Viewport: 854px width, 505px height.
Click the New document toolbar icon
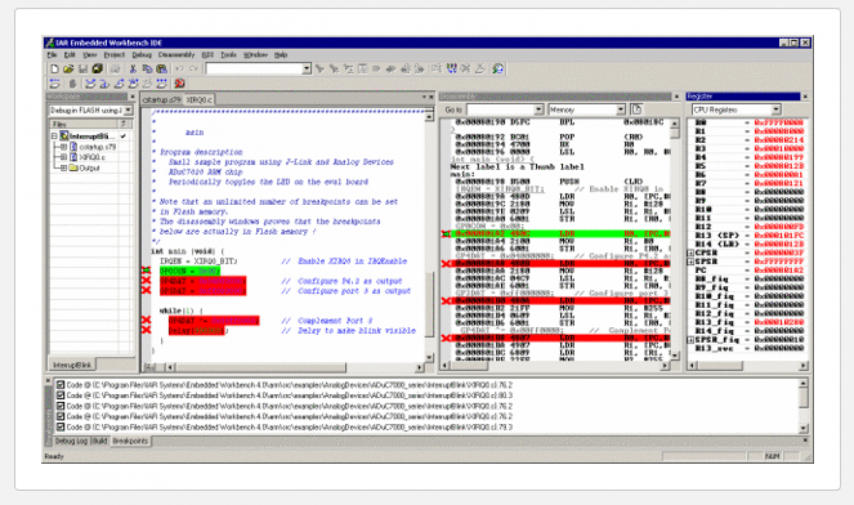pyautogui.click(x=55, y=69)
